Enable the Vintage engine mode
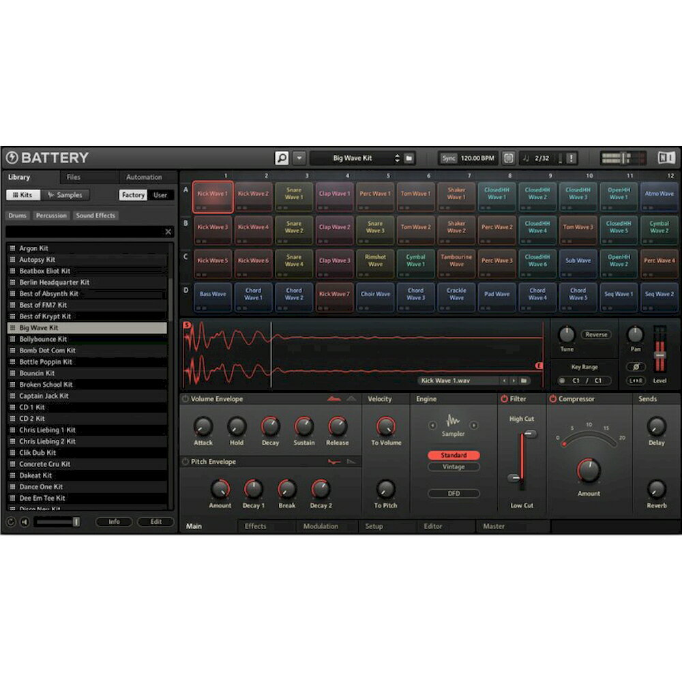 click(x=453, y=466)
